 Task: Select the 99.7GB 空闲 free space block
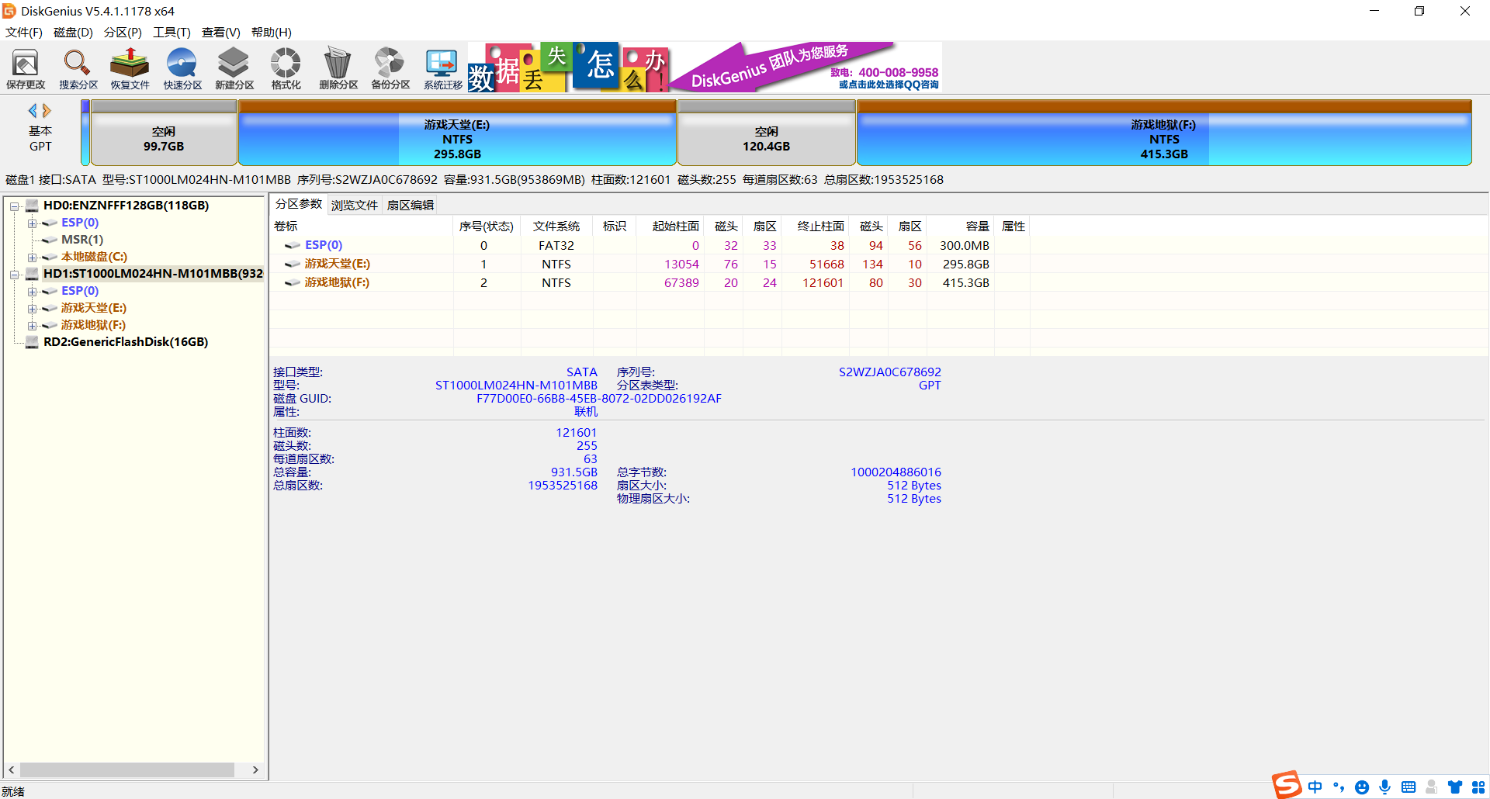[x=164, y=133]
